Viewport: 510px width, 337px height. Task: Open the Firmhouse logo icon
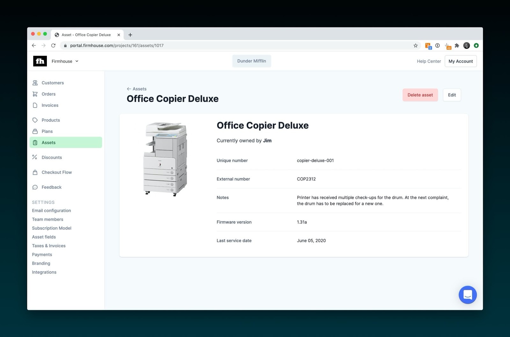pyautogui.click(x=40, y=61)
